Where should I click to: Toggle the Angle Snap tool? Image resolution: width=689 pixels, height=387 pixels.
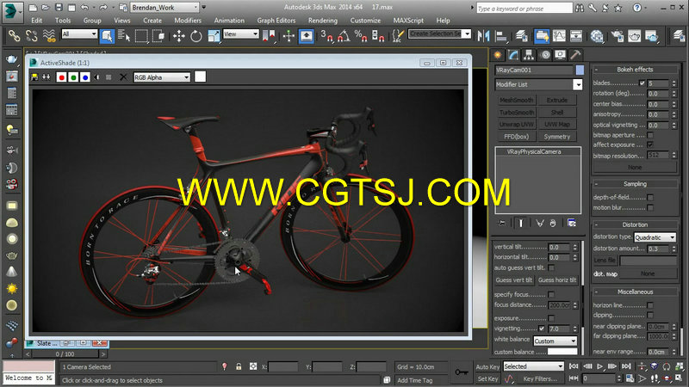[x=344, y=36]
